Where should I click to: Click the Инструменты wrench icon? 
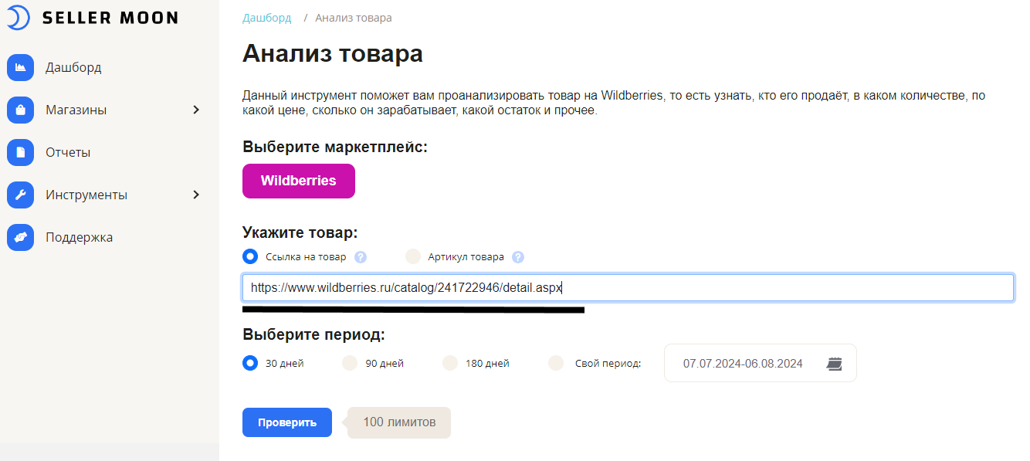(x=20, y=195)
